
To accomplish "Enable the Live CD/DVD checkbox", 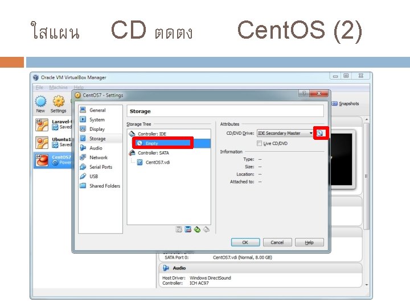I will [x=260, y=143].
